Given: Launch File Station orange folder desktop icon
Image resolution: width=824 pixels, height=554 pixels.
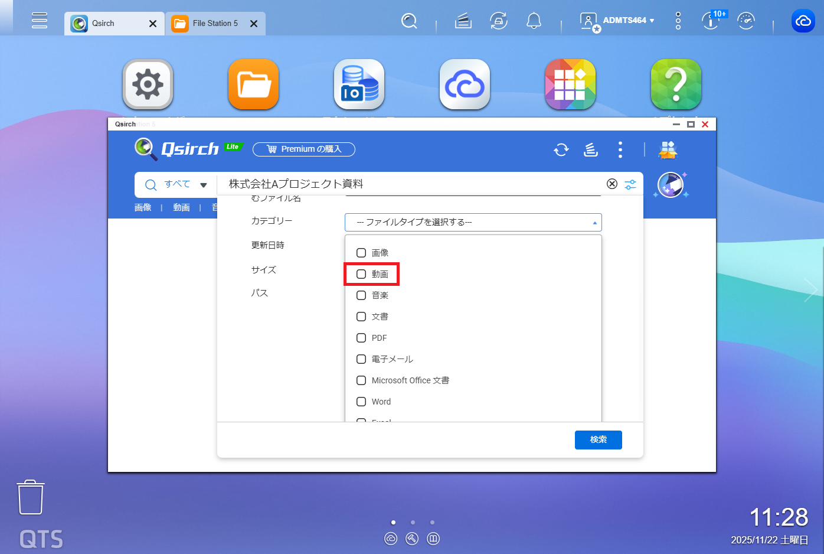Looking at the screenshot, I should point(253,84).
